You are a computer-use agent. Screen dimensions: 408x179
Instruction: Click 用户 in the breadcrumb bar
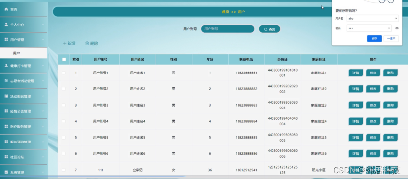241,12
